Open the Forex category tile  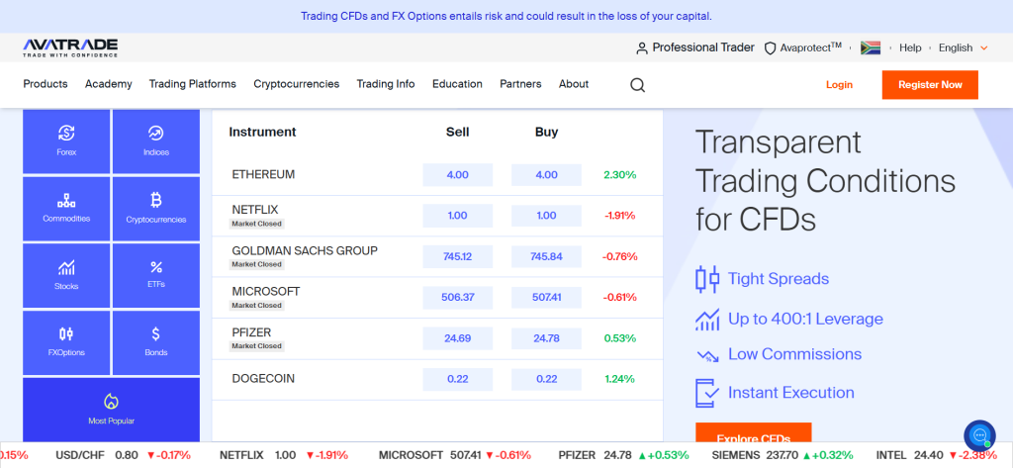[66, 141]
